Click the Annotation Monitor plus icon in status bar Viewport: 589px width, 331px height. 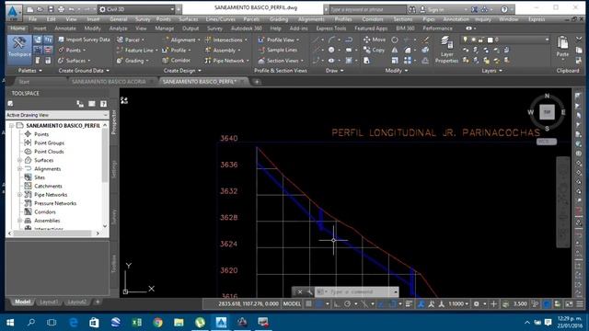(493, 304)
